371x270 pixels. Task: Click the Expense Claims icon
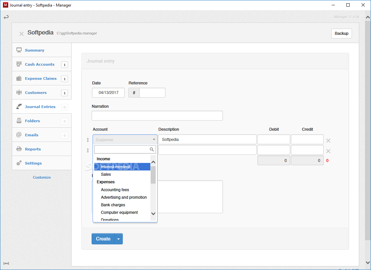pyautogui.click(x=19, y=78)
